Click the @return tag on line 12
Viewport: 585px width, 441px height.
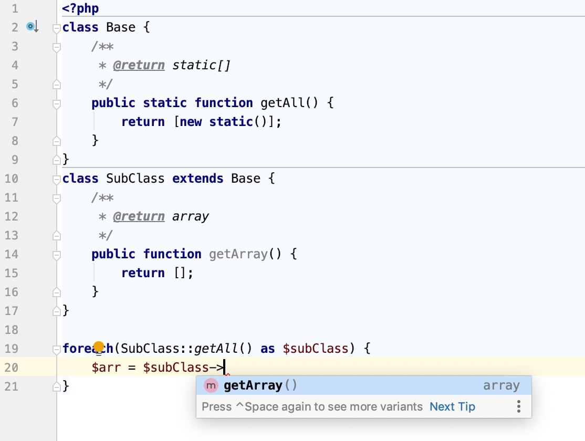click(139, 216)
